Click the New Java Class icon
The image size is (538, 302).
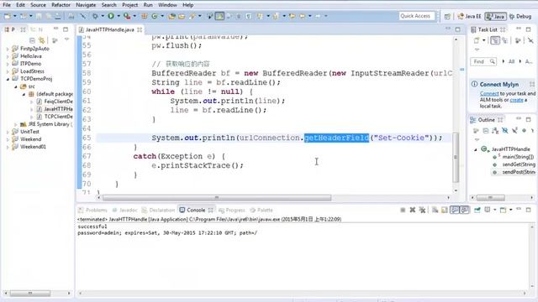pyautogui.click(x=155, y=16)
